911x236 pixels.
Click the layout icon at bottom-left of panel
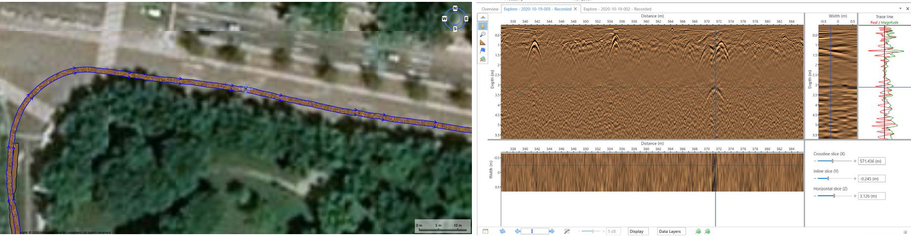click(x=485, y=232)
